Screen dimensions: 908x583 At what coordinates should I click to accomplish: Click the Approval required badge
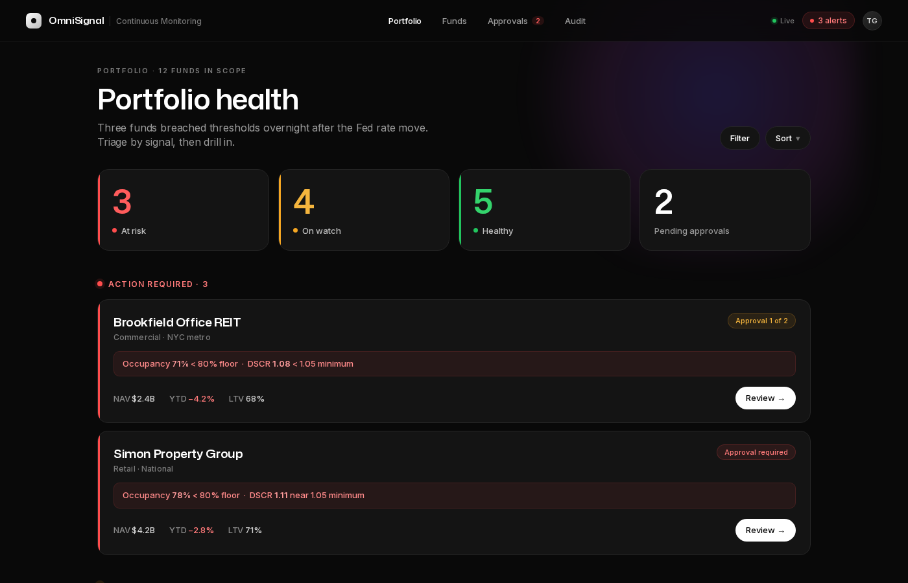click(x=756, y=452)
